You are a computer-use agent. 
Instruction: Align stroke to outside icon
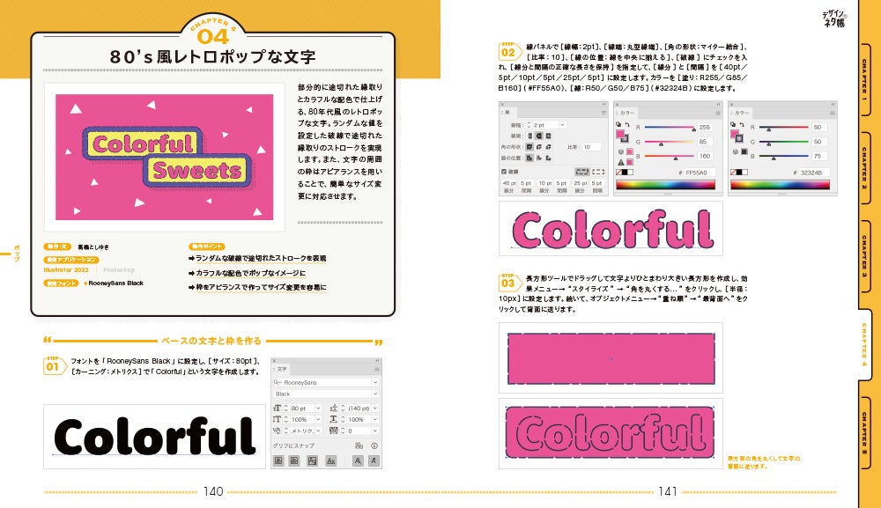pyautogui.click(x=548, y=158)
